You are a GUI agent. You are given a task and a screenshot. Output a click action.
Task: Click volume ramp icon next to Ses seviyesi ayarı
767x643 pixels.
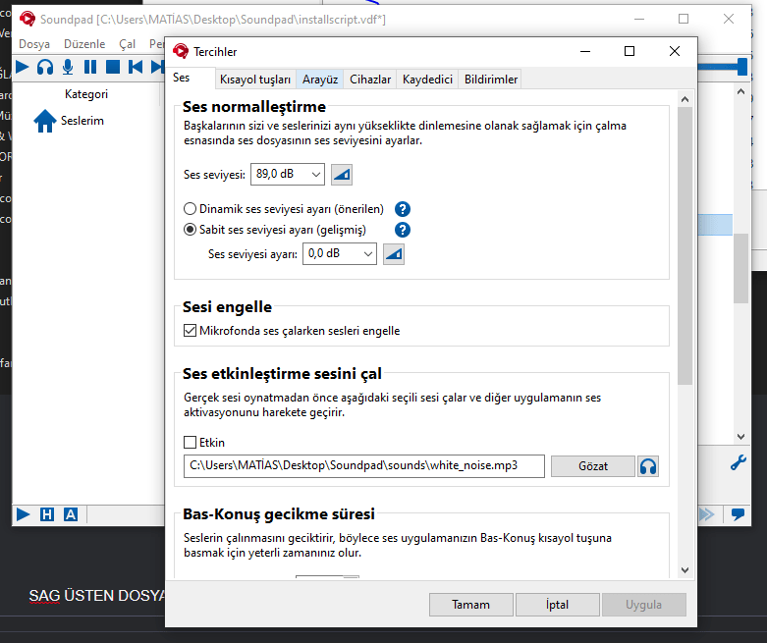[x=393, y=254]
